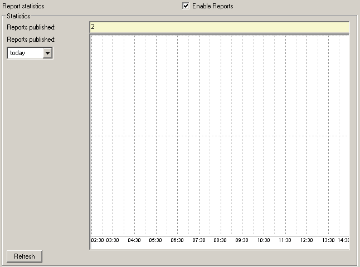The image size is (360, 267).
Task: Toggle the Enable Reports checkbox
Action: pyautogui.click(x=186, y=6)
